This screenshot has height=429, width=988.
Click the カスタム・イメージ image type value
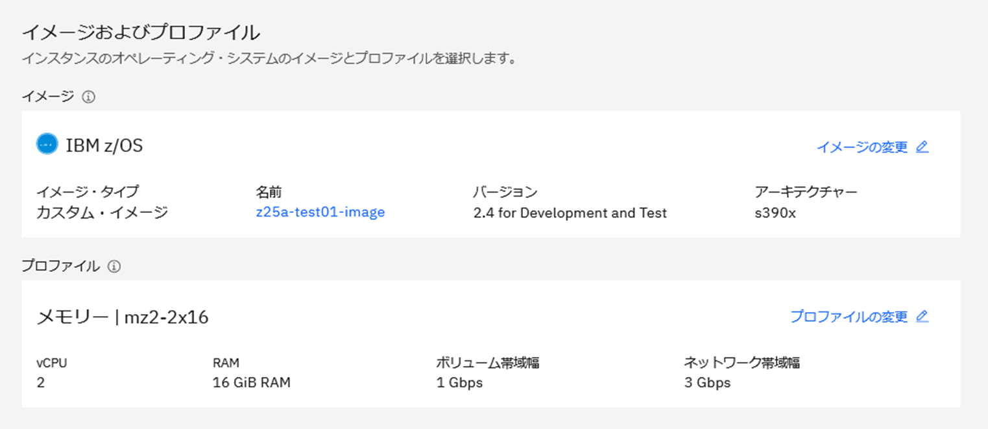(102, 212)
